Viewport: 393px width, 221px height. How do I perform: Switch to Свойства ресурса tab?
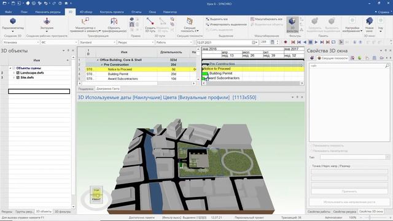coord(344,212)
